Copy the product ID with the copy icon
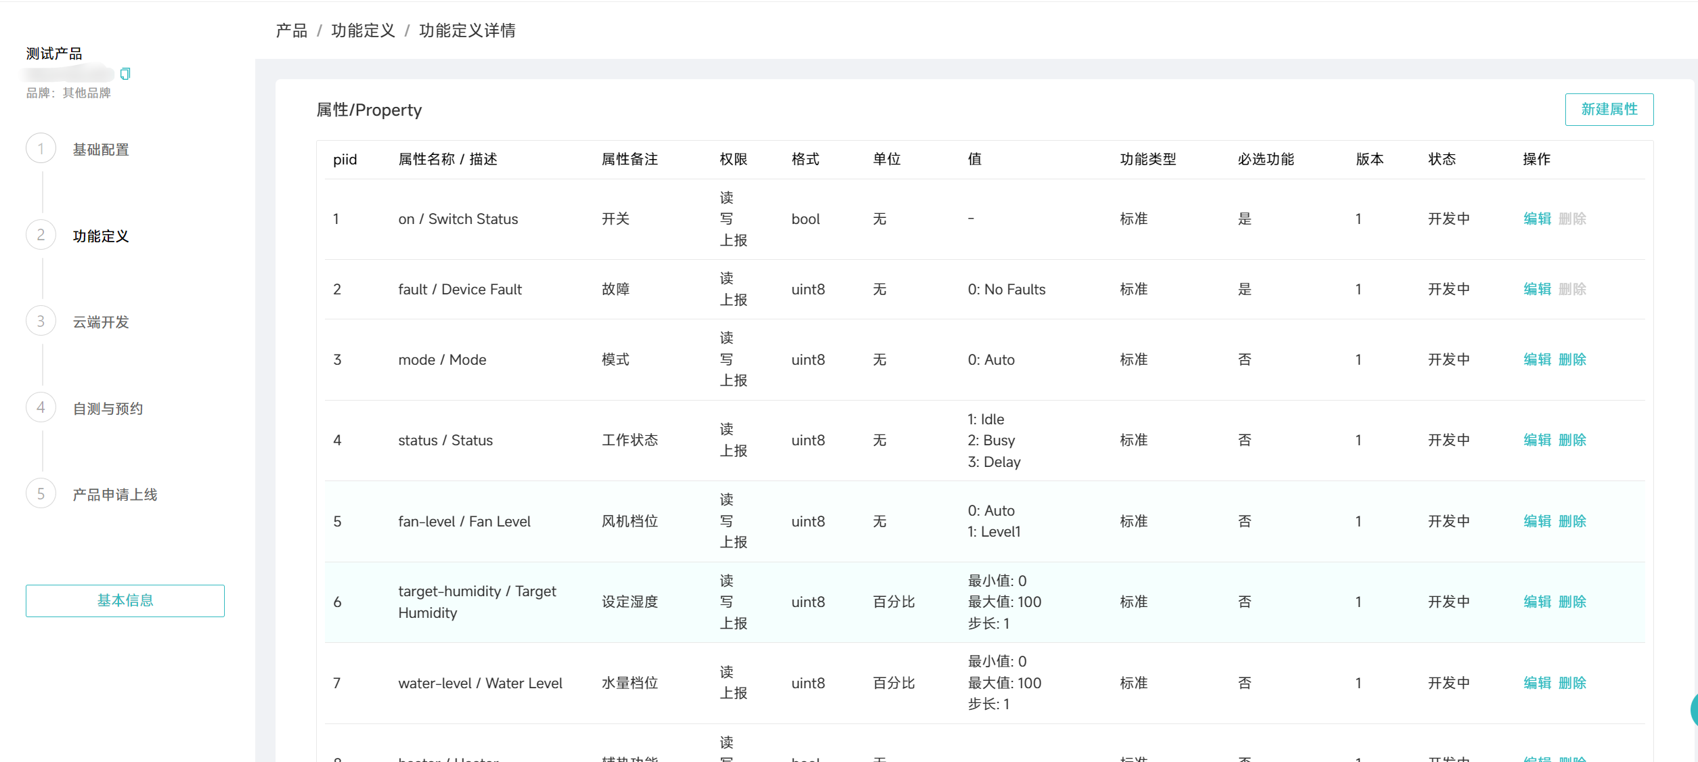The width and height of the screenshot is (1698, 762). click(x=125, y=74)
